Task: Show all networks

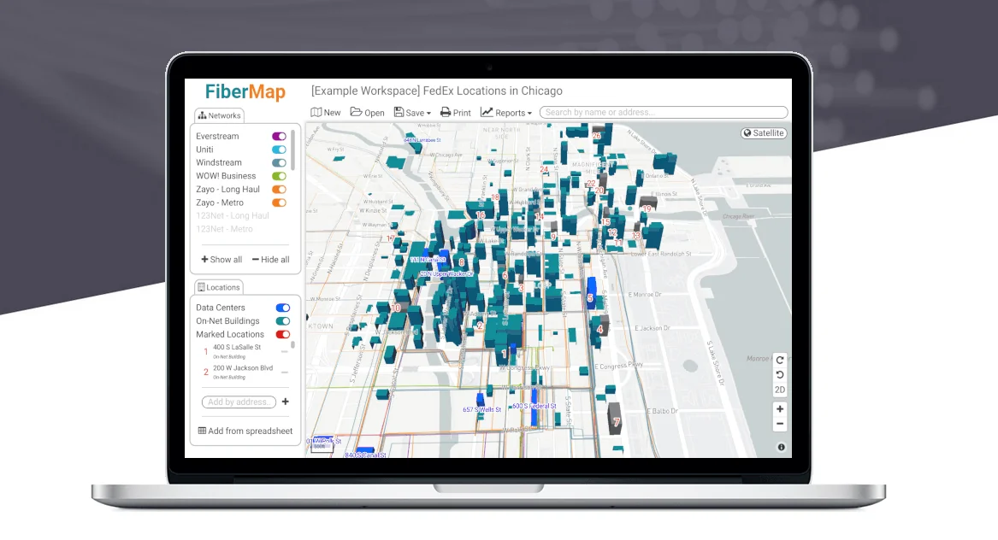Action: (221, 260)
